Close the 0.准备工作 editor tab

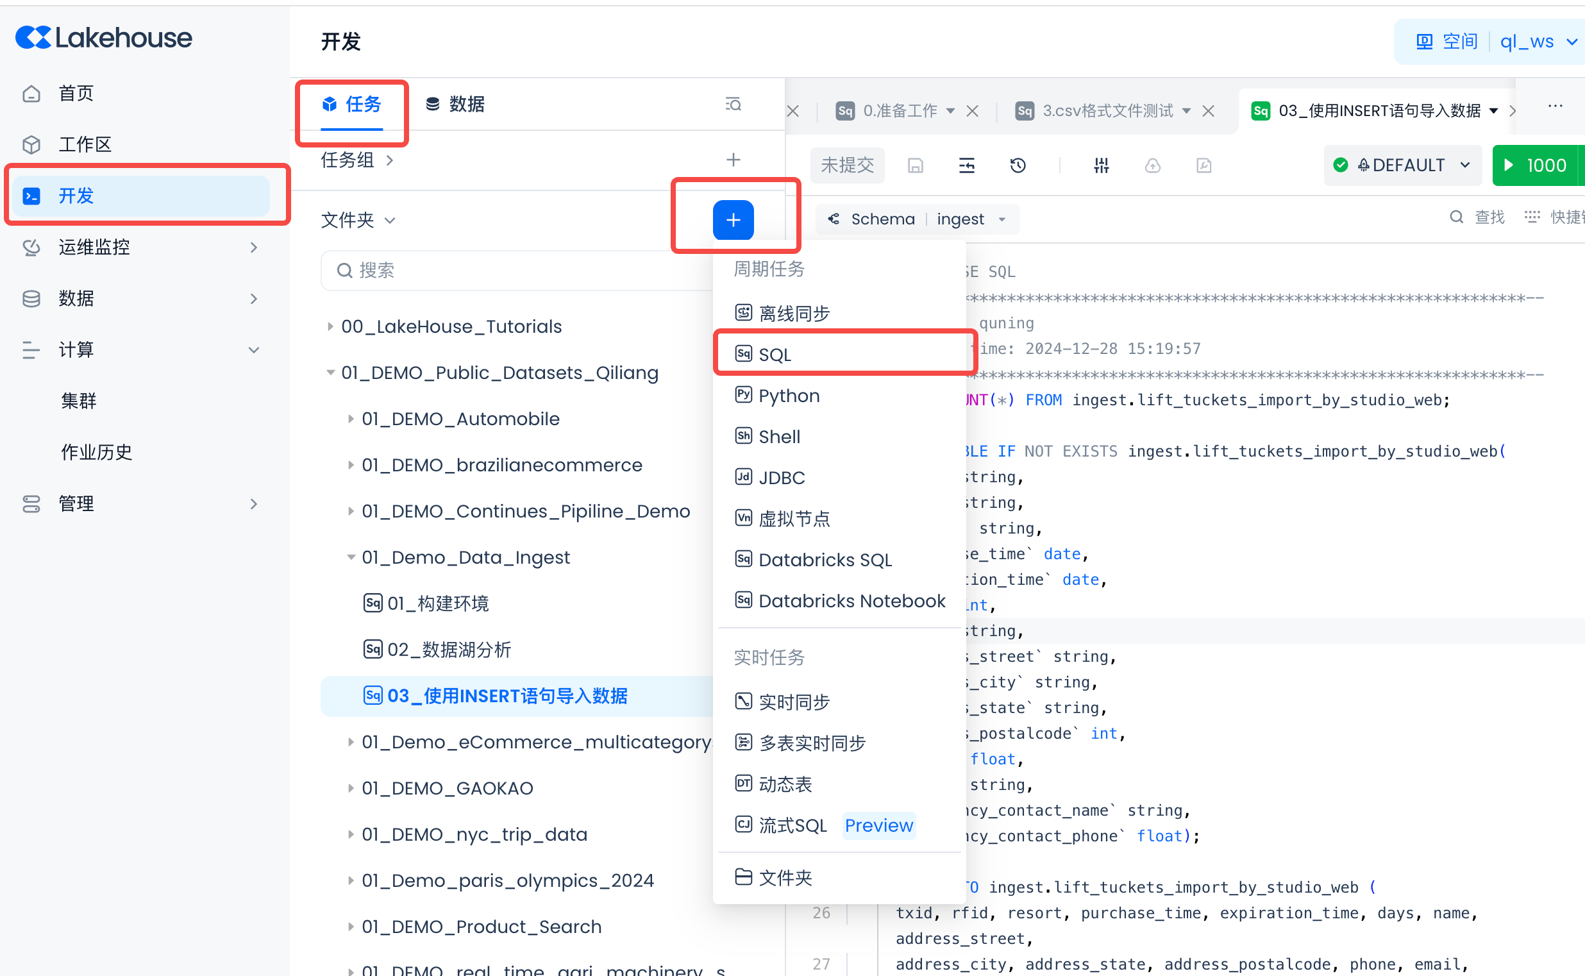tap(972, 111)
